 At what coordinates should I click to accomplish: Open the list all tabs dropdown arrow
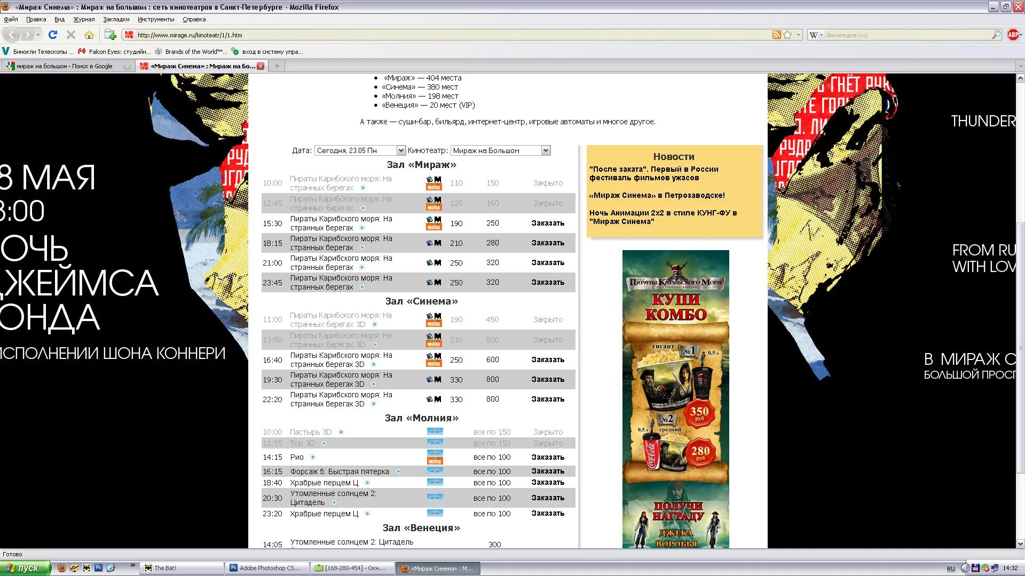[1020, 66]
